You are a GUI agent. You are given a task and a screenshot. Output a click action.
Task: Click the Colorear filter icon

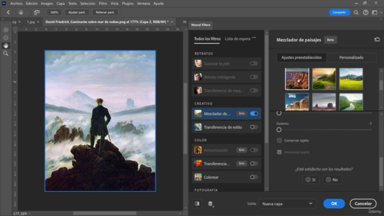(x=198, y=177)
